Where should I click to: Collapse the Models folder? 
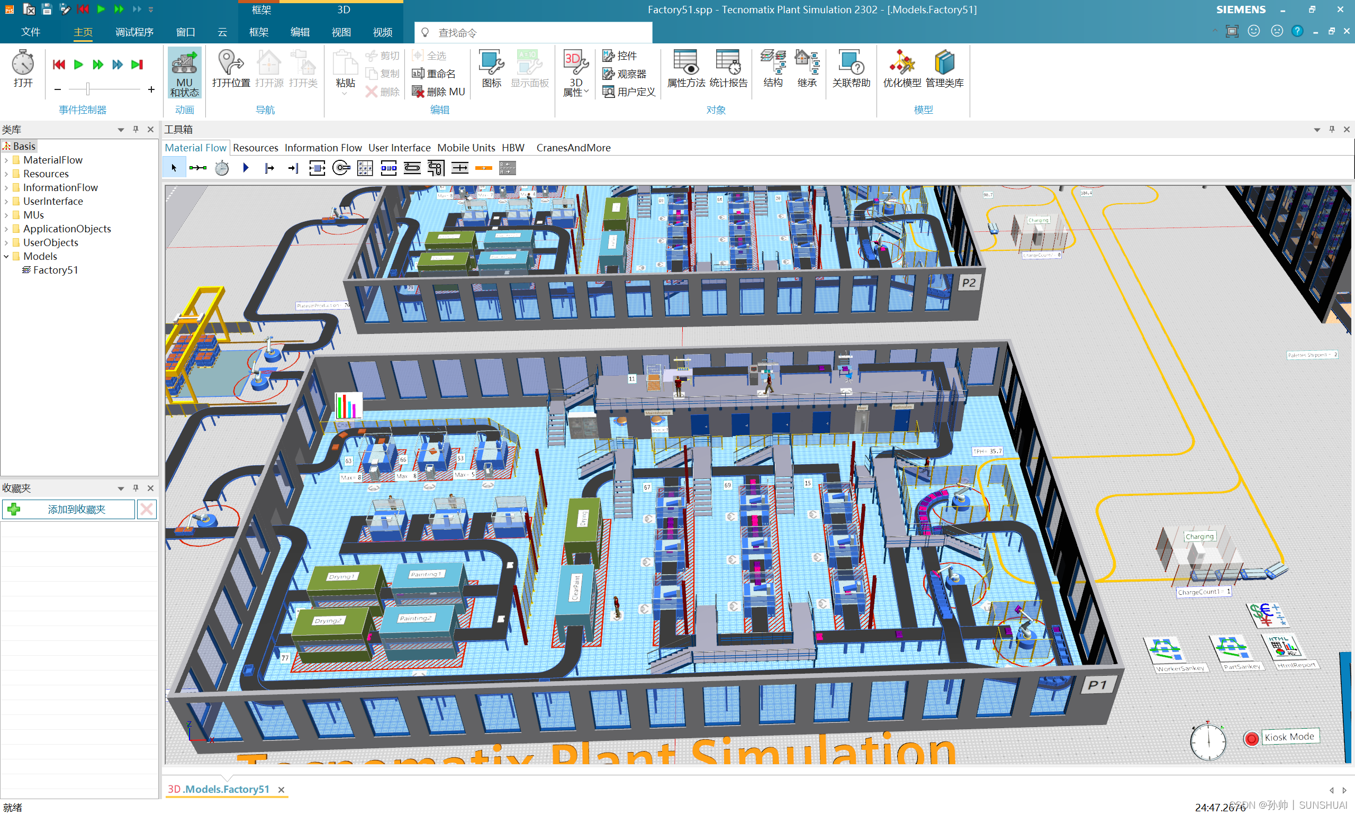click(x=6, y=257)
